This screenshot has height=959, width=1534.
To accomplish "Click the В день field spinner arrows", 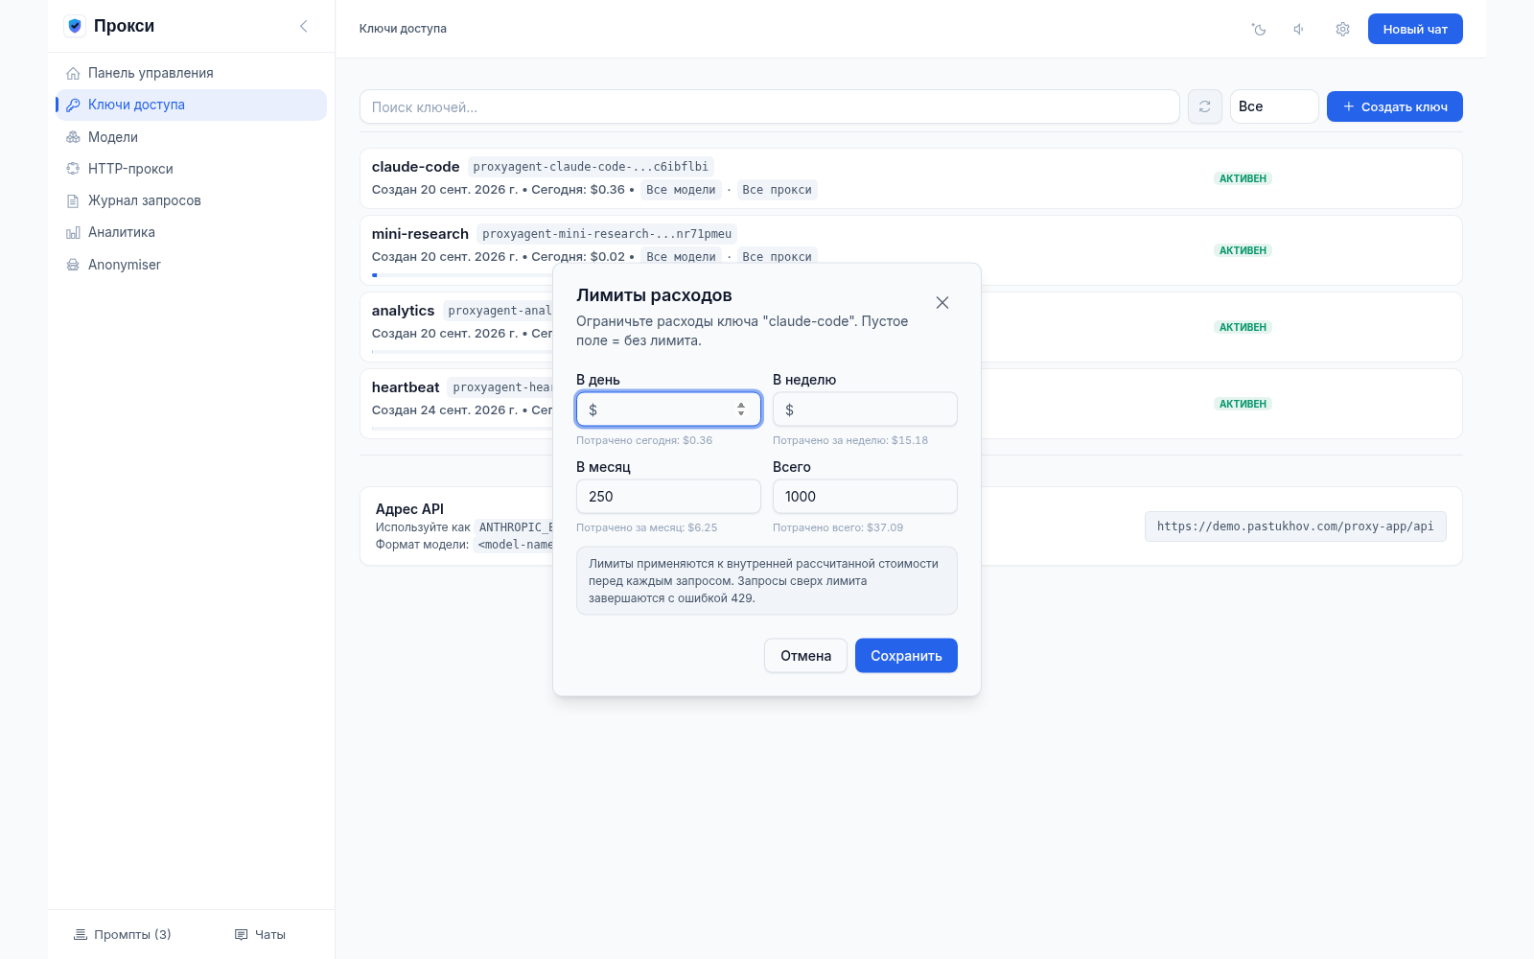I will 741,409.
